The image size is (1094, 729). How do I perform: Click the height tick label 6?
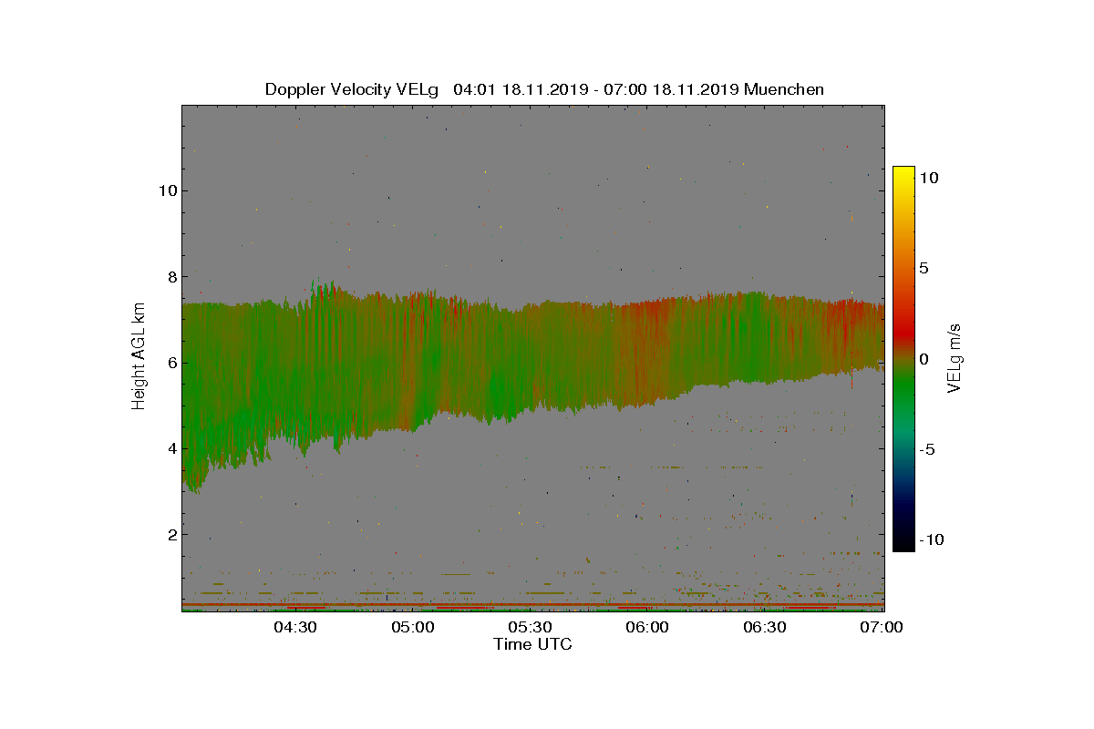coord(170,362)
